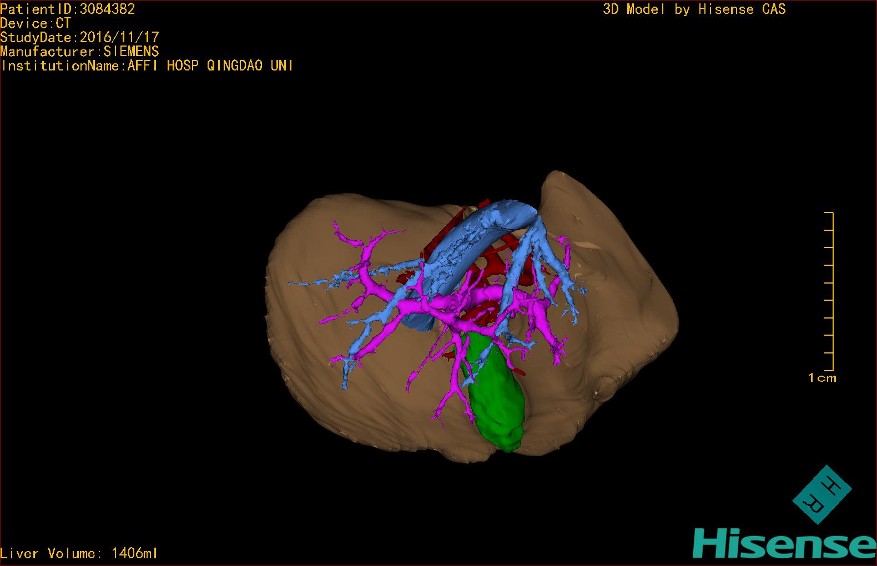The height and width of the screenshot is (566, 877).
Task: Click the PatientID:3084382 text
Action: pos(68,9)
